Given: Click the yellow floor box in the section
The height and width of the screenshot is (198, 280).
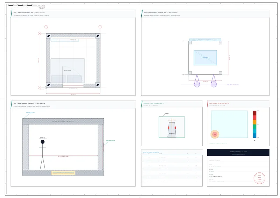Looking at the screenshot, I should click(63, 173).
